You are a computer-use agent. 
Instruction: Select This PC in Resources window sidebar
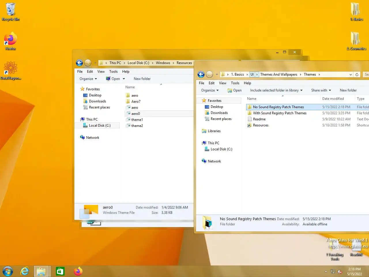(x=92, y=119)
